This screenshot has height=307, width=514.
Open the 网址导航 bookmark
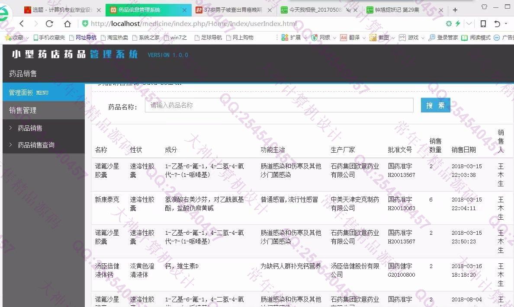pos(83,38)
